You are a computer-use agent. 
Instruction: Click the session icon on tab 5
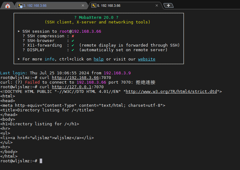[94, 6]
